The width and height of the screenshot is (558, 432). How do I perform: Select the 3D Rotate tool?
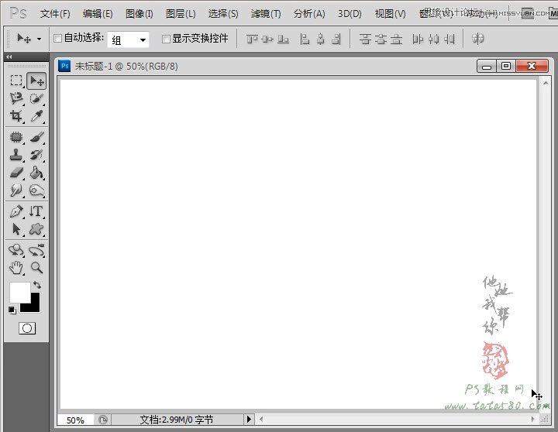16,250
